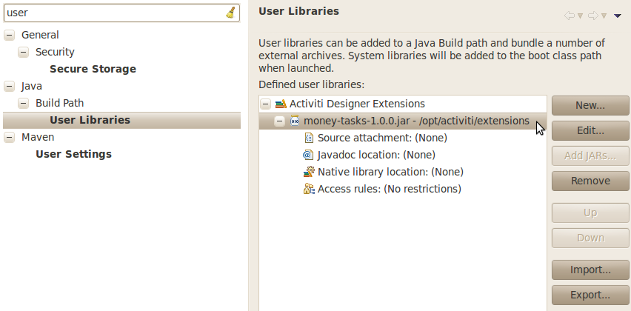Select the Java preferences category
This screenshot has height=311, width=631.
coord(31,86)
